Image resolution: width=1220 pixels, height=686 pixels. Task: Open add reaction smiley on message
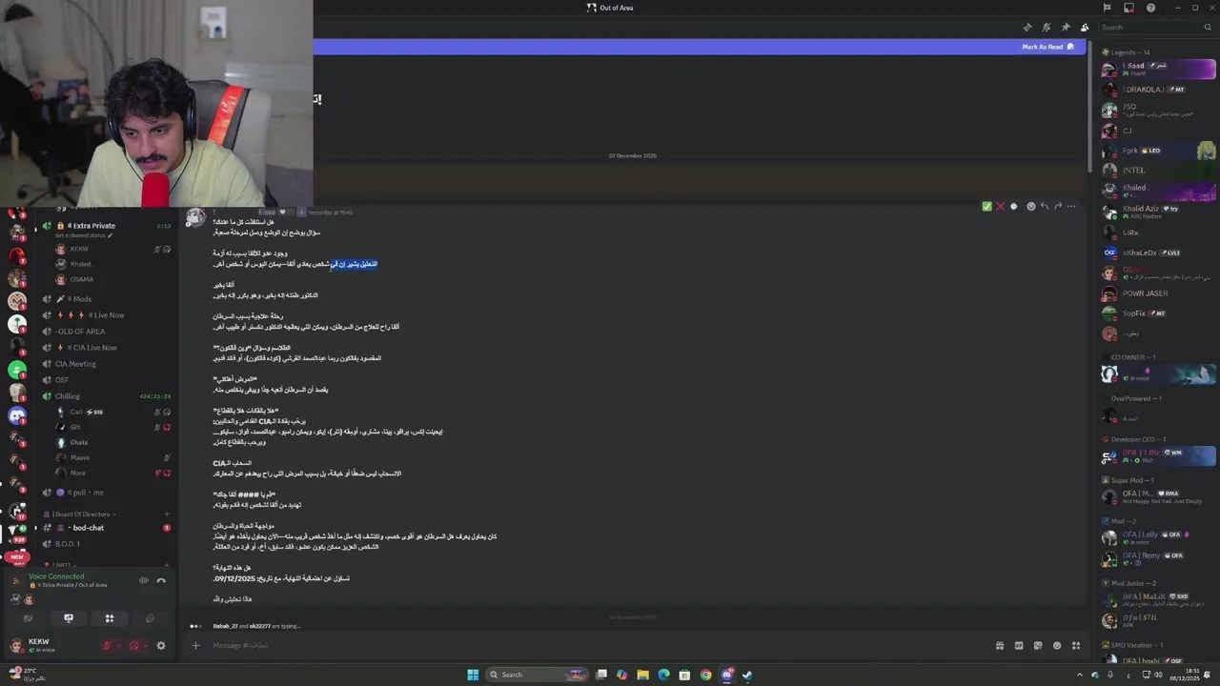point(1030,206)
